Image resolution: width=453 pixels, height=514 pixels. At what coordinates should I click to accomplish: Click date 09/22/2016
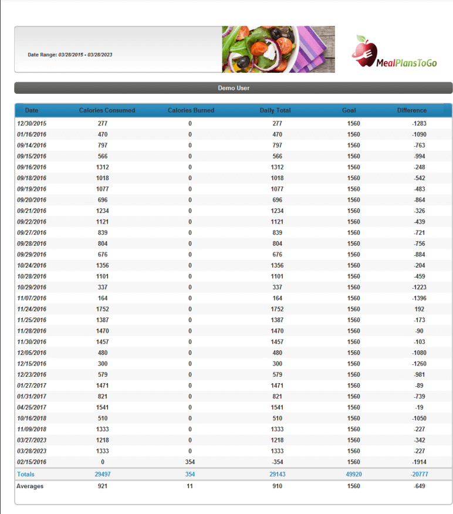coord(32,222)
